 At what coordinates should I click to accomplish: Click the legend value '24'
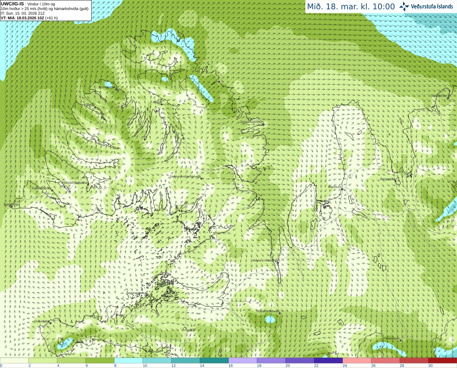point(345,365)
